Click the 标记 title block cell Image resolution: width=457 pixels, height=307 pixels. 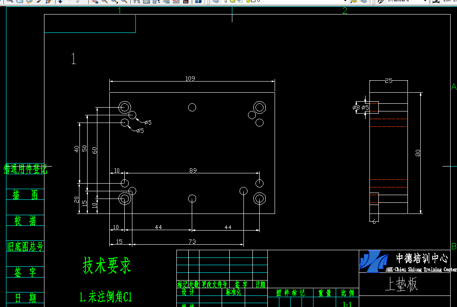183,284
